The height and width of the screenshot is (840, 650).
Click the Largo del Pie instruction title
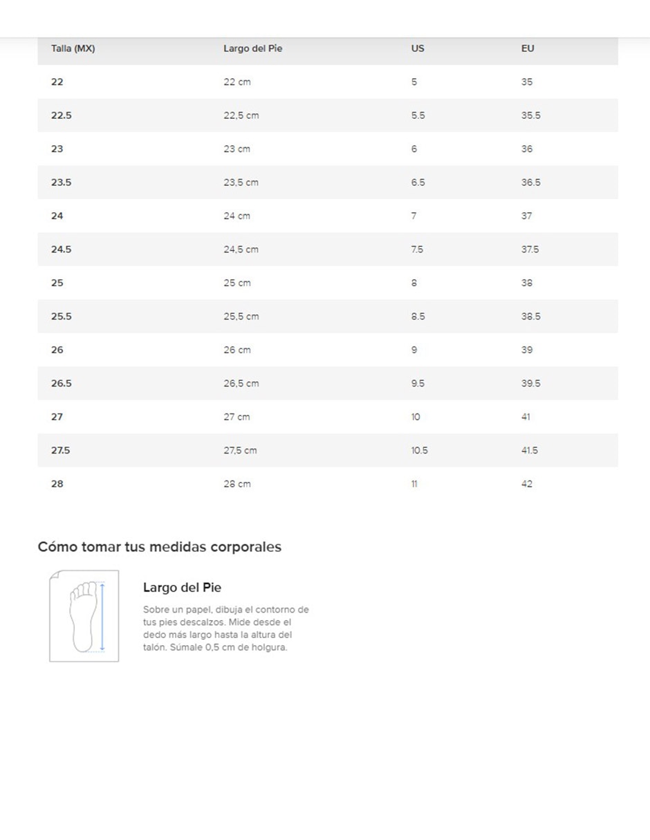coord(182,588)
